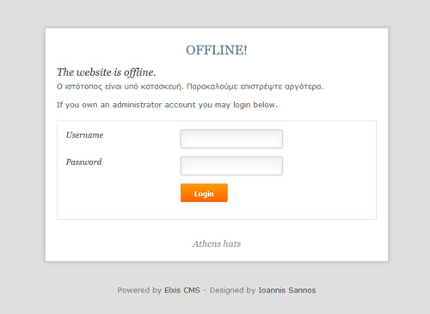Click the Username input field
Viewport: 430px width, 314px height.
pyautogui.click(x=231, y=139)
